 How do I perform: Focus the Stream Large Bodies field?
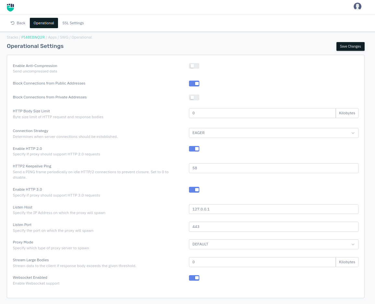tap(262, 262)
